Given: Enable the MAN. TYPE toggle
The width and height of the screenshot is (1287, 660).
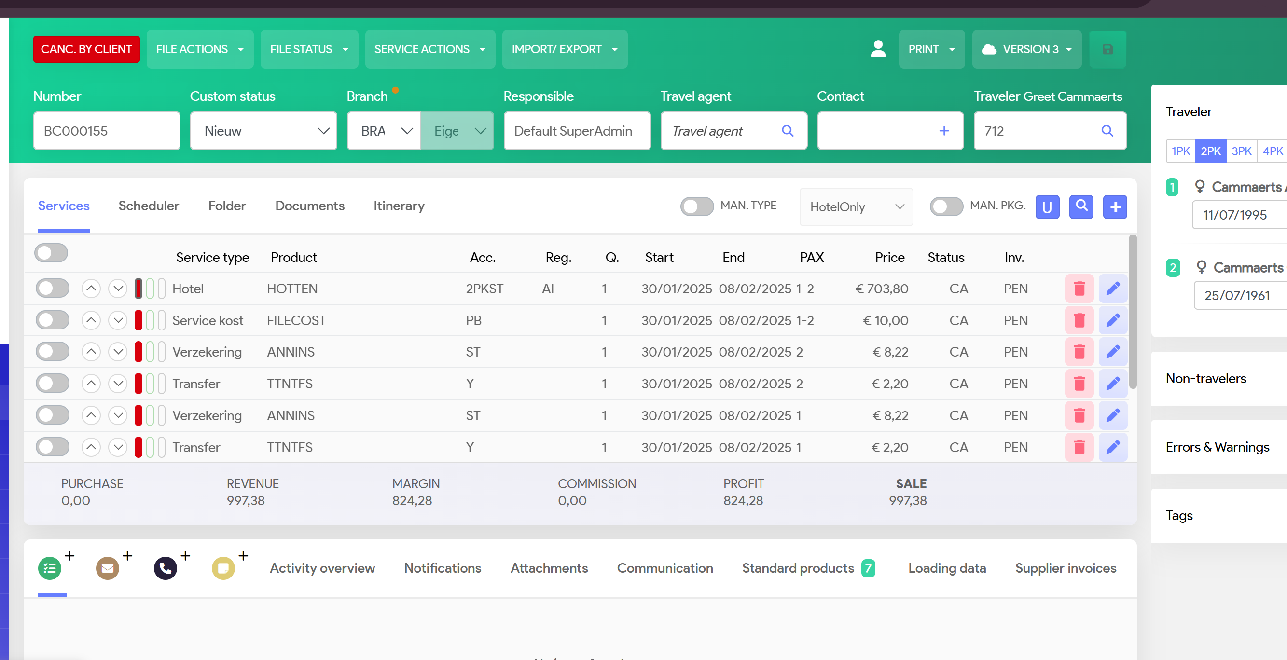Looking at the screenshot, I should tap(697, 206).
